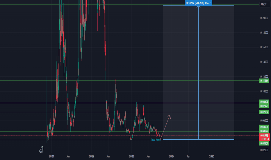Click the 0.20000 price scale value
Viewport: 271px width, 160px height.
(264, 18)
